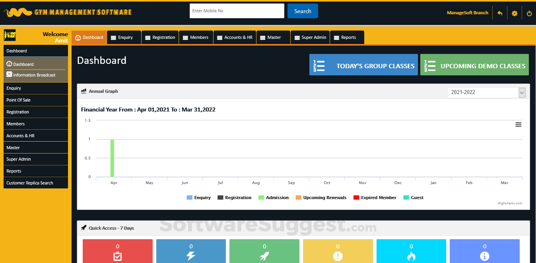Click the red tile clipboard check icon

click(x=117, y=256)
